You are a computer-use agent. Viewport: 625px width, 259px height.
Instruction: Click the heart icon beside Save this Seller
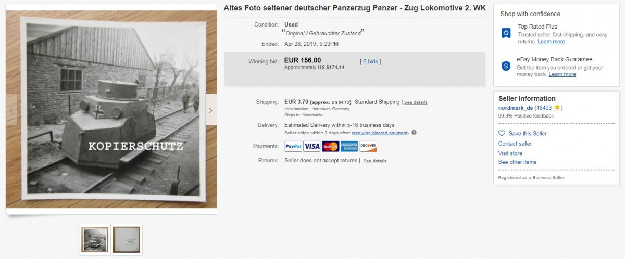click(502, 134)
